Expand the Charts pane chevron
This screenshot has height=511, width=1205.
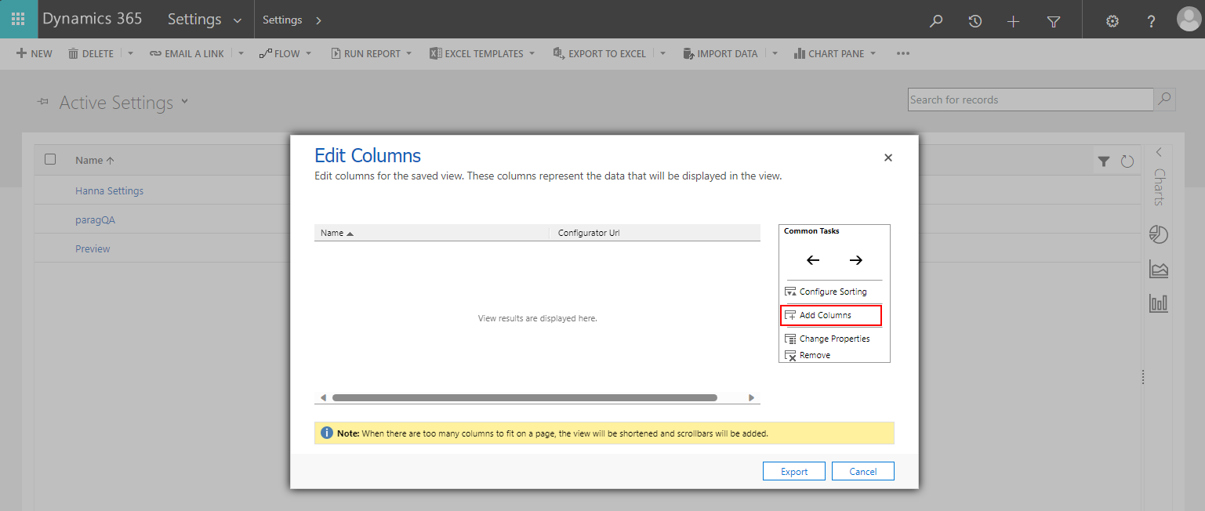(1159, 152)
